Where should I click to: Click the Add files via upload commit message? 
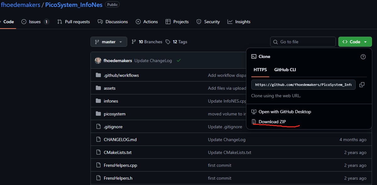(227, 88)
